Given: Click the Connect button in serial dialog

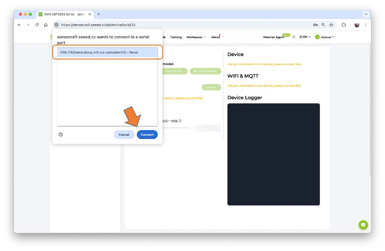Looking at the screenshot, I should pyautogui.click(x=147, y=134).
